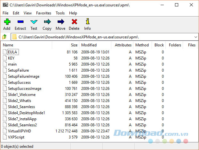Image resolution: width=199 pixels, height=150 pixels.
Task: Click the address bar path field
Action: (x=104, y=37)
